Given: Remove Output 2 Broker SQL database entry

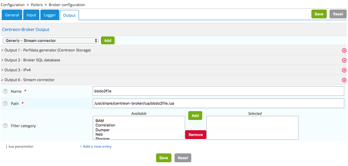Looking at the screenshot, I should tap(344, 60).
